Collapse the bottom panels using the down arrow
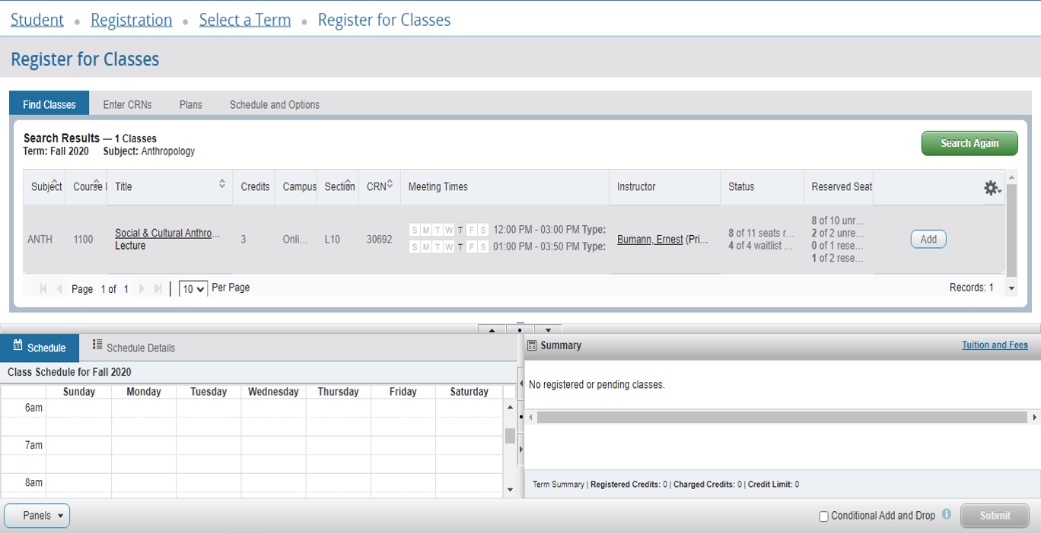Image resolution: width=1041 pixels, height=534 pixels. tap(548, 330)
